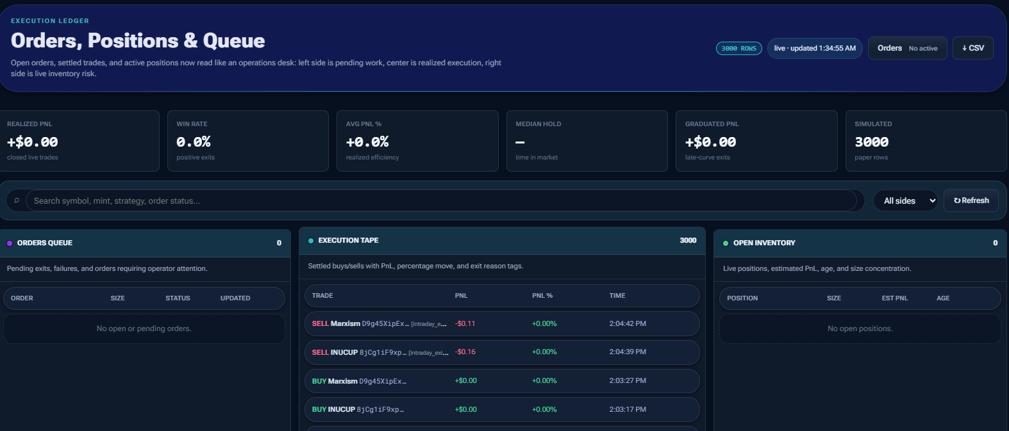Click the PNL column header

coord(461,296)
